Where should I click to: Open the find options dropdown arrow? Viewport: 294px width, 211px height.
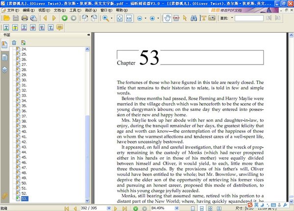[232, 18]
